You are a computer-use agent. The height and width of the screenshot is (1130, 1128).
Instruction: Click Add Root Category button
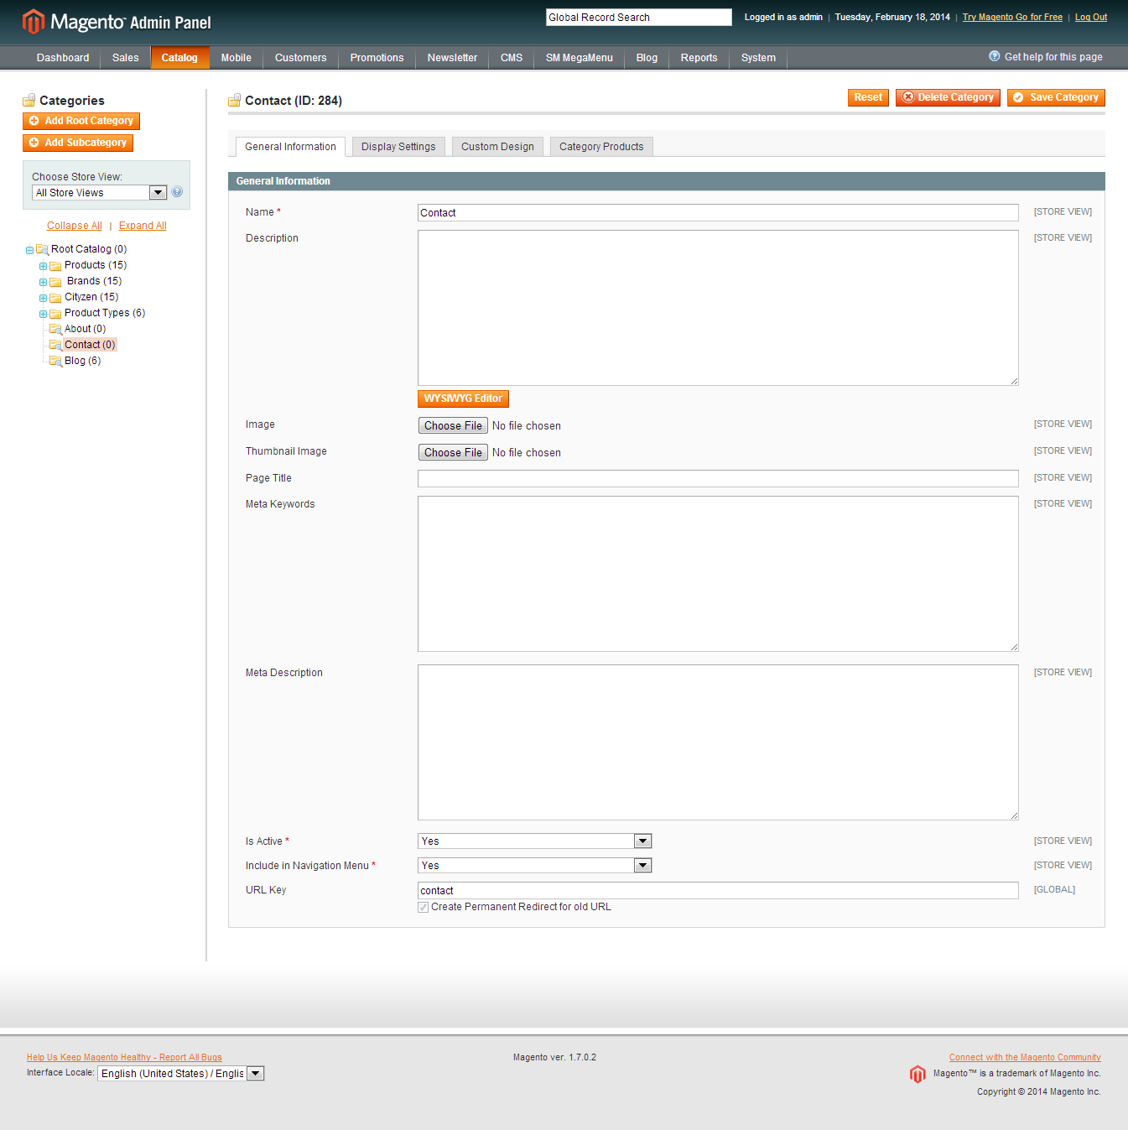tap(81, 121)
